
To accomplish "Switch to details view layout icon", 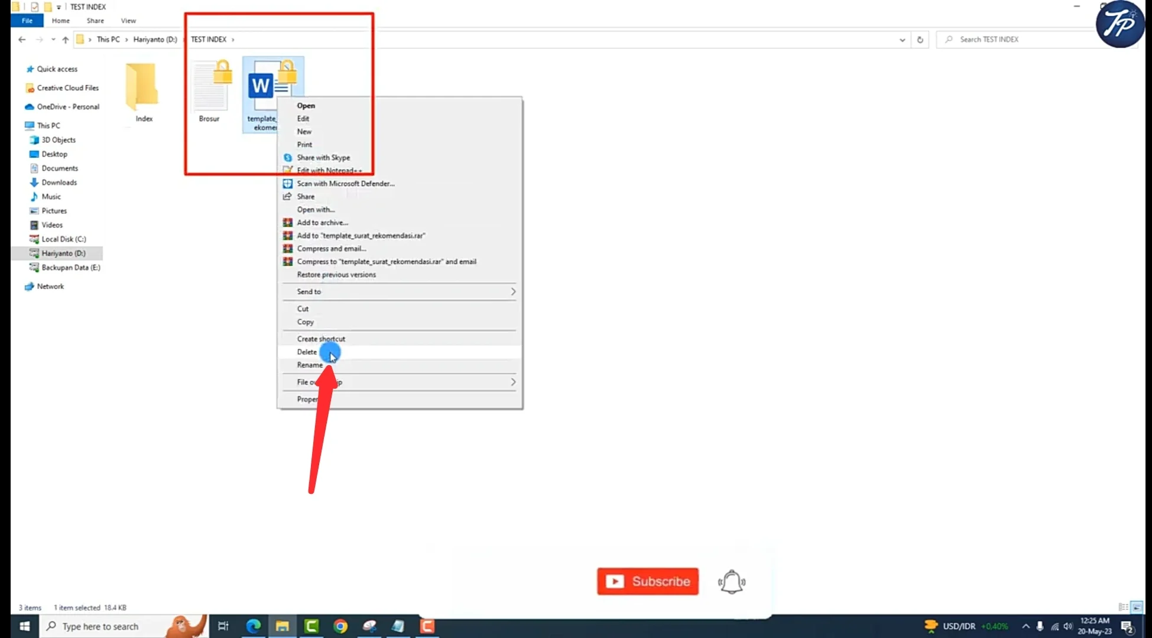I will [x=1123, y=607].
